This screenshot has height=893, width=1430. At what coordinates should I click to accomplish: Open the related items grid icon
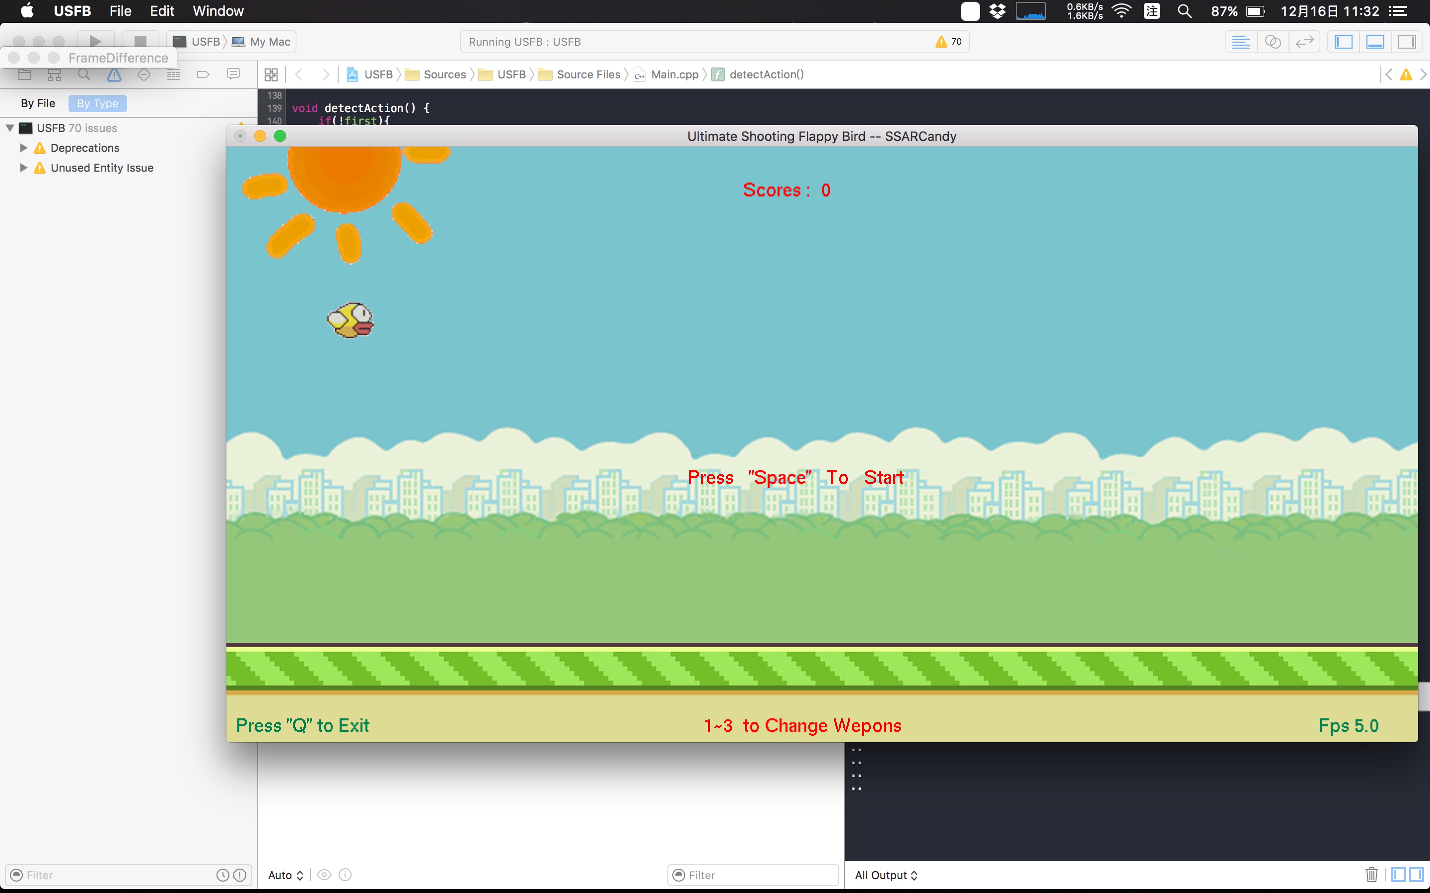point(271,74)
